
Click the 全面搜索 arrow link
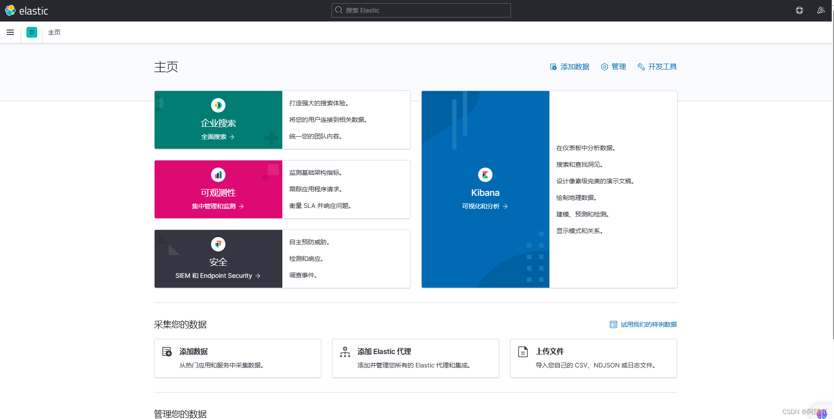(x=218, y=137)
